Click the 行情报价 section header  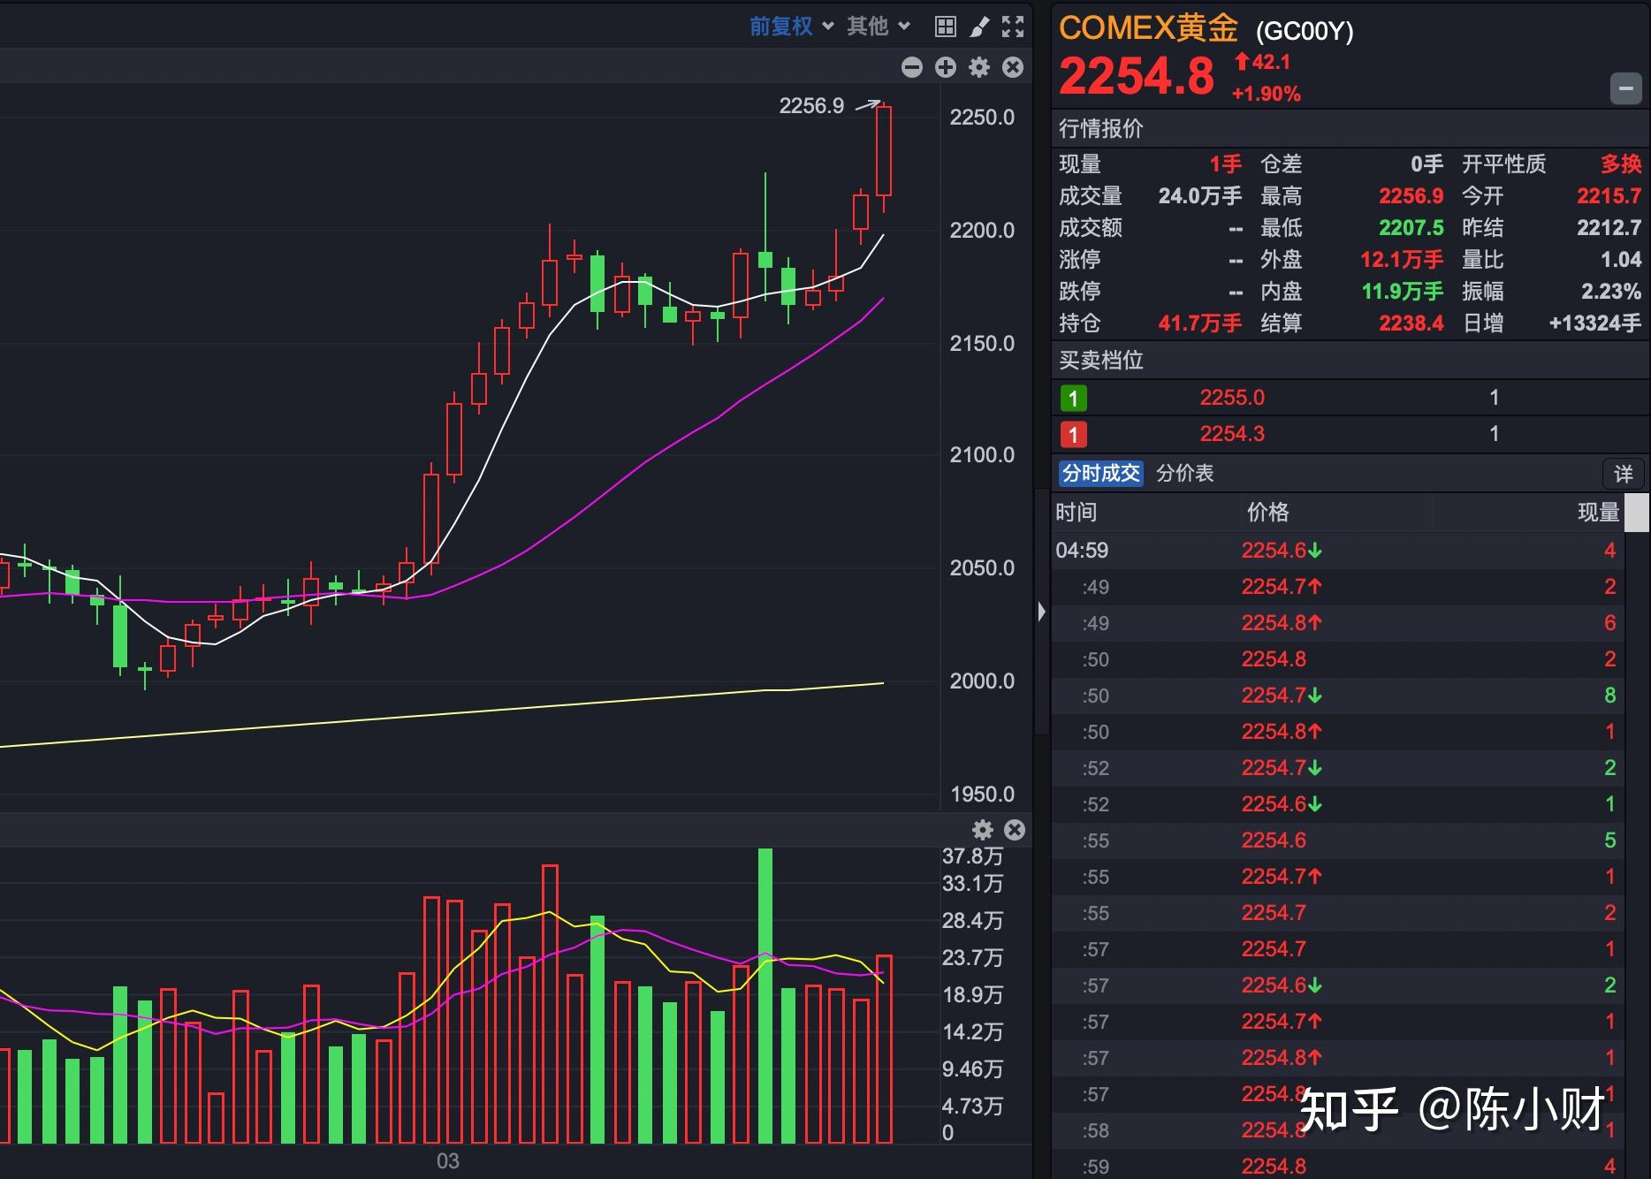[x=1100, y=129]
